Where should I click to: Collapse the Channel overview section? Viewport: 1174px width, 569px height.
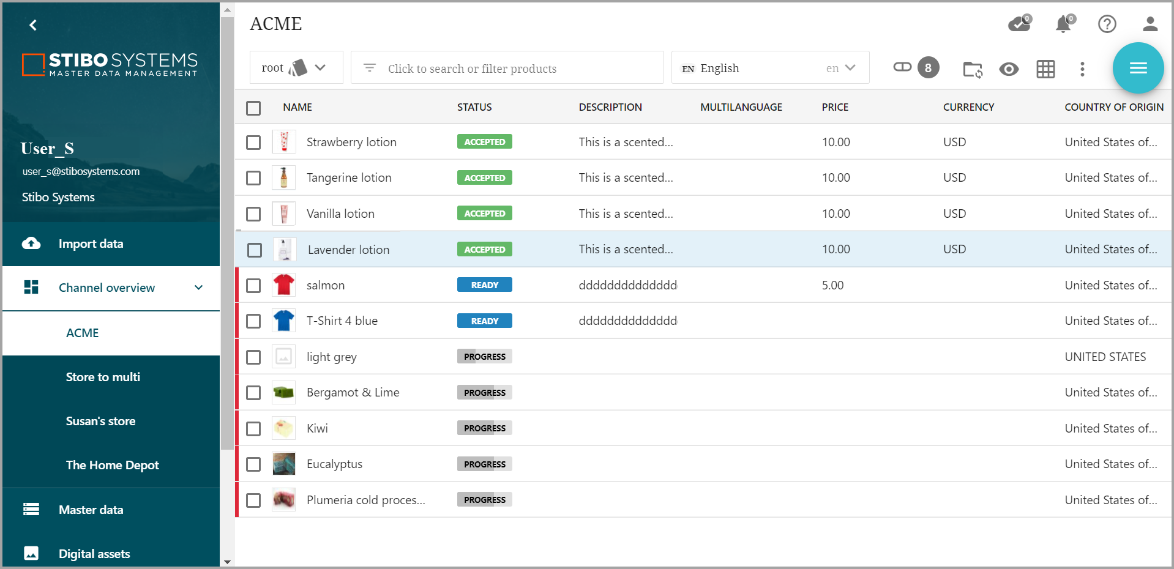coord(198,288)
